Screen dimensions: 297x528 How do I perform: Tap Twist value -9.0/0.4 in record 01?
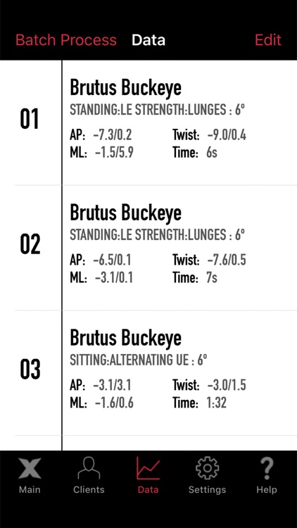tap(227, 135)
